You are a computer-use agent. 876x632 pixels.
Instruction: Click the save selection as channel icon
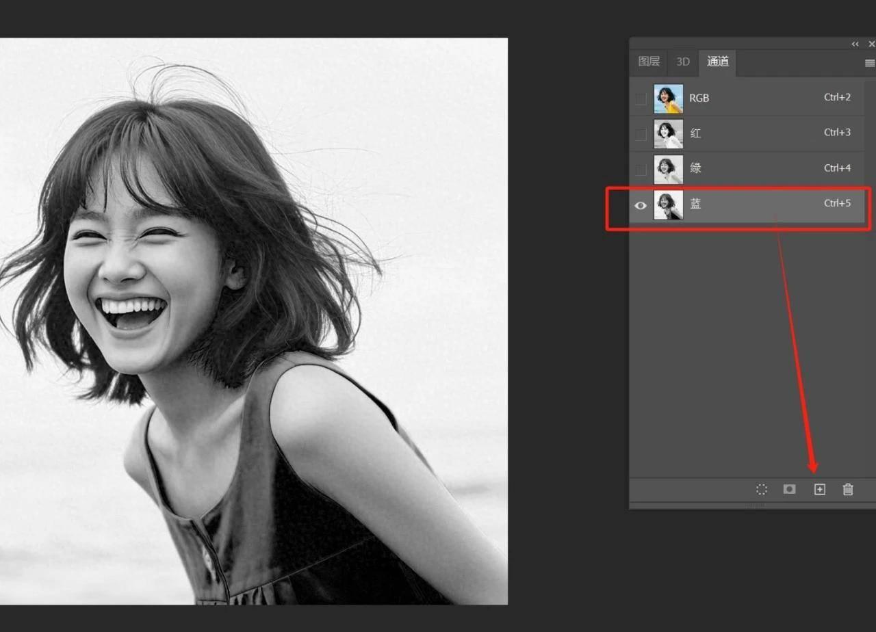click(789, 489)
